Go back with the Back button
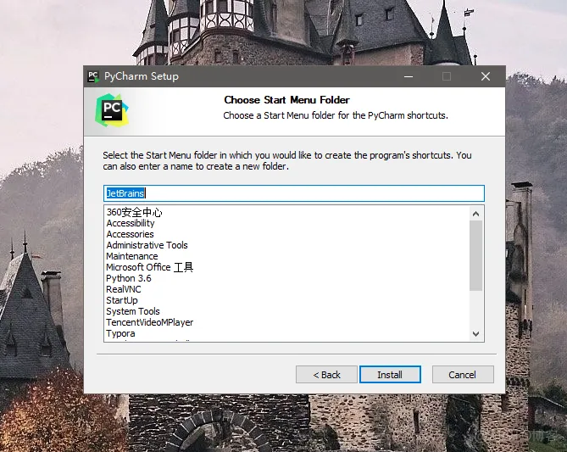 point(326,374)
